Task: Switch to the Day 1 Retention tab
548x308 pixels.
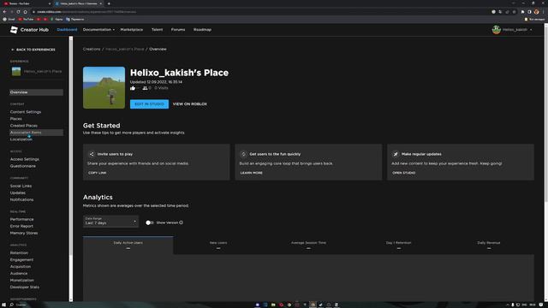Action: [x=398, y=246]
